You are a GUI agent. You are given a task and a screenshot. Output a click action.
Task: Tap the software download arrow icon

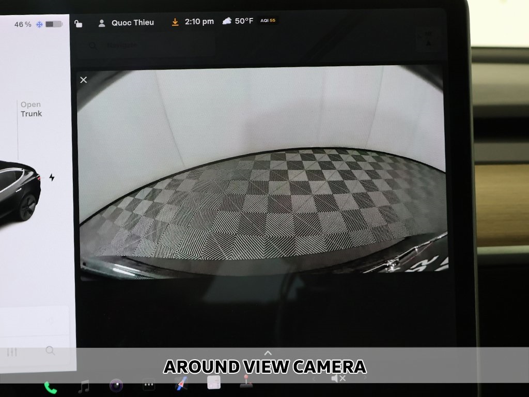coord(175,22)
